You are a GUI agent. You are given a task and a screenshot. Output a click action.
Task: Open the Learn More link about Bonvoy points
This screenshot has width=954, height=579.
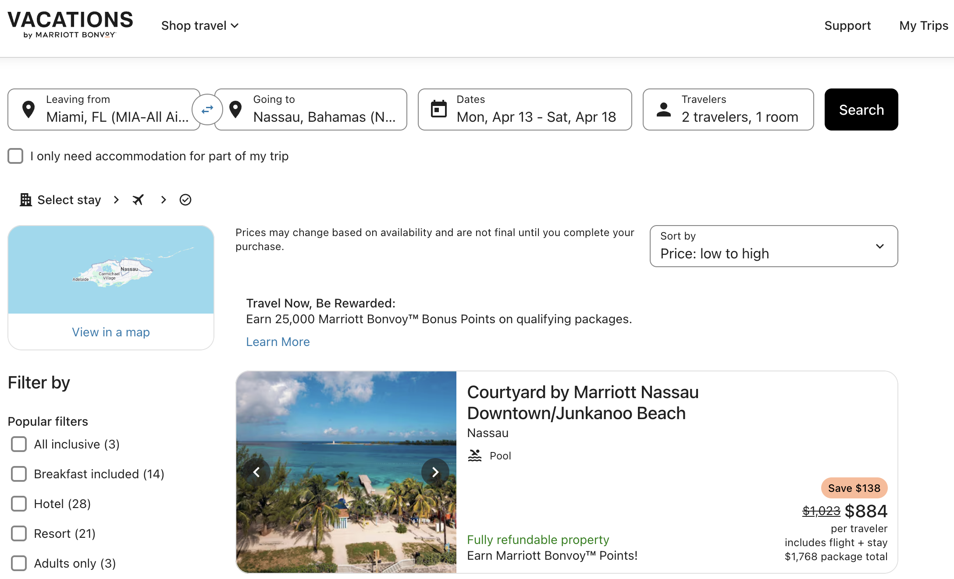pos(278,342)
